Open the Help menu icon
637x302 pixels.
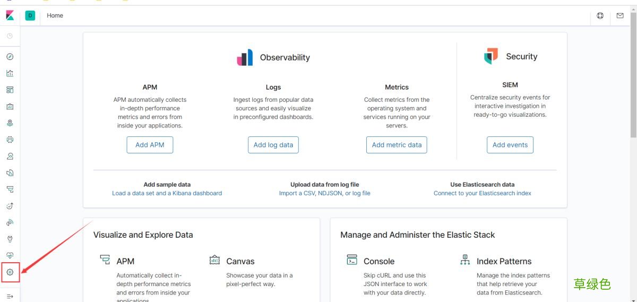(x=600, y=16)
